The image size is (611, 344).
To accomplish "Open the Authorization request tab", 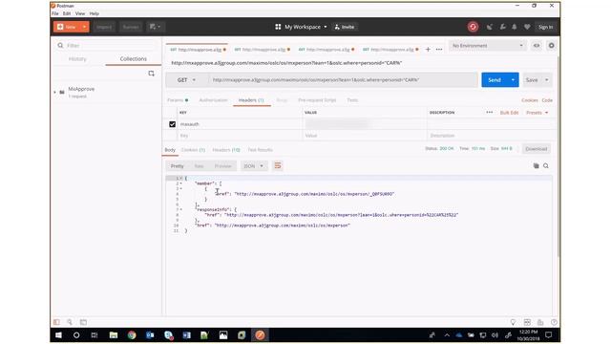I will pos(213,100).
